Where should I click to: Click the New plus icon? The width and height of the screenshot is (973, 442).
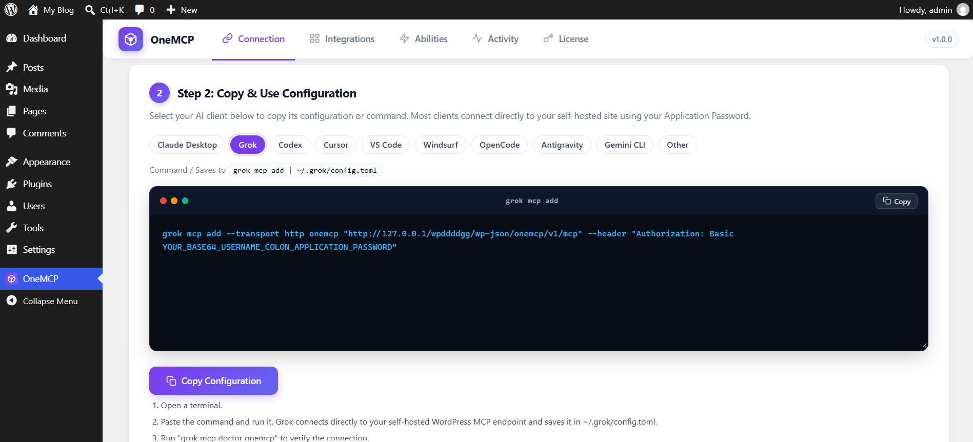[171, 10]
